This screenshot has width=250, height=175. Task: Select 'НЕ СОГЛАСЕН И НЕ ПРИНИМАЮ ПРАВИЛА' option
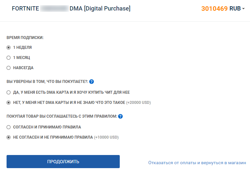coord(9,137)
